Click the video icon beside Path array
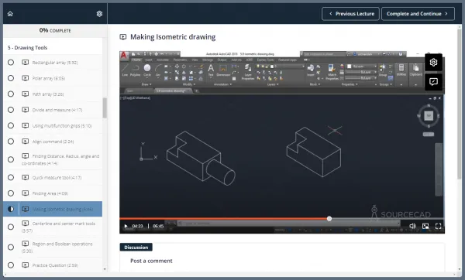This screenshot has width=465, height=280. (x=26, y=94)
